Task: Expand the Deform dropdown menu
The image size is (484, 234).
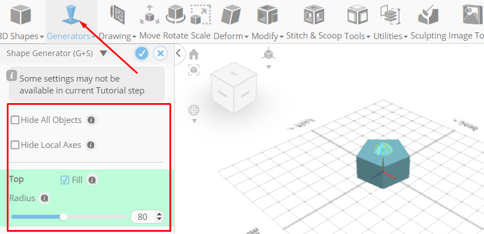Action: 247,37
